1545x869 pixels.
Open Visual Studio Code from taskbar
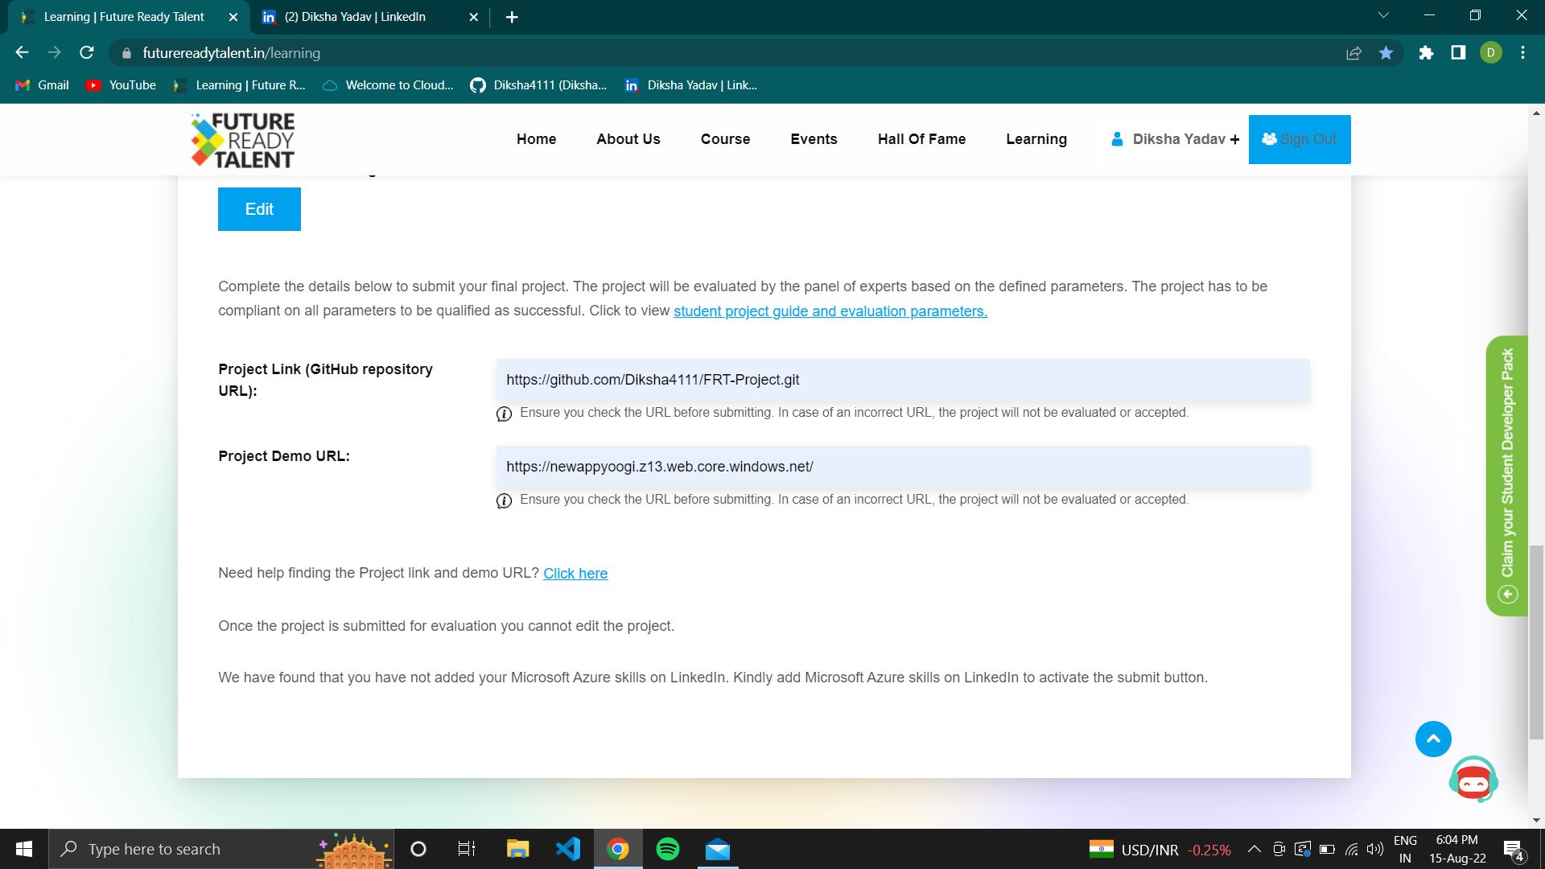pyautogui.click(x=568, y=849)
